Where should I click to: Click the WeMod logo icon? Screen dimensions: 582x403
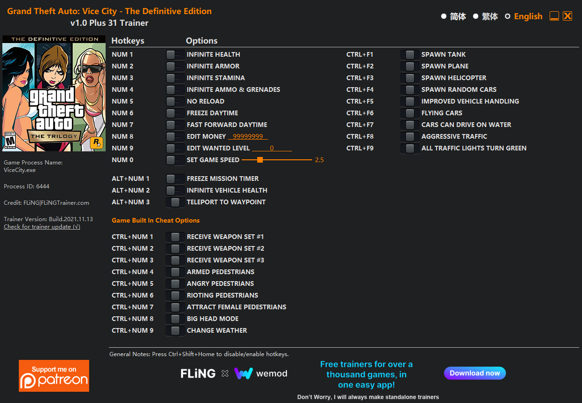tap(243, 373)
